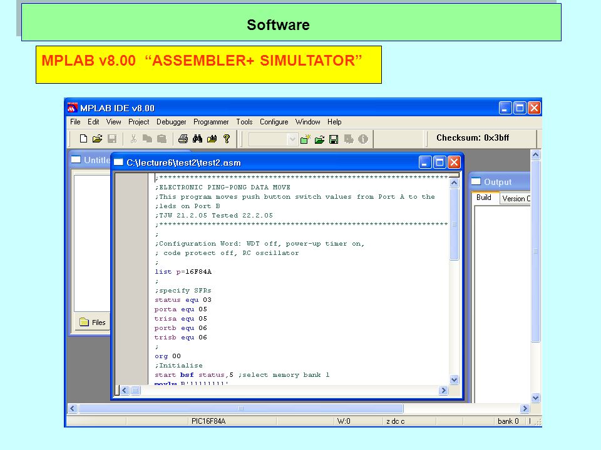Click the MPLAB workspace horizontal scroll right arrow
Screen dimensions: 601x450
click(525, 408)
